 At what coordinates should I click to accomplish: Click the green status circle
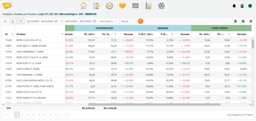point(250,6)
